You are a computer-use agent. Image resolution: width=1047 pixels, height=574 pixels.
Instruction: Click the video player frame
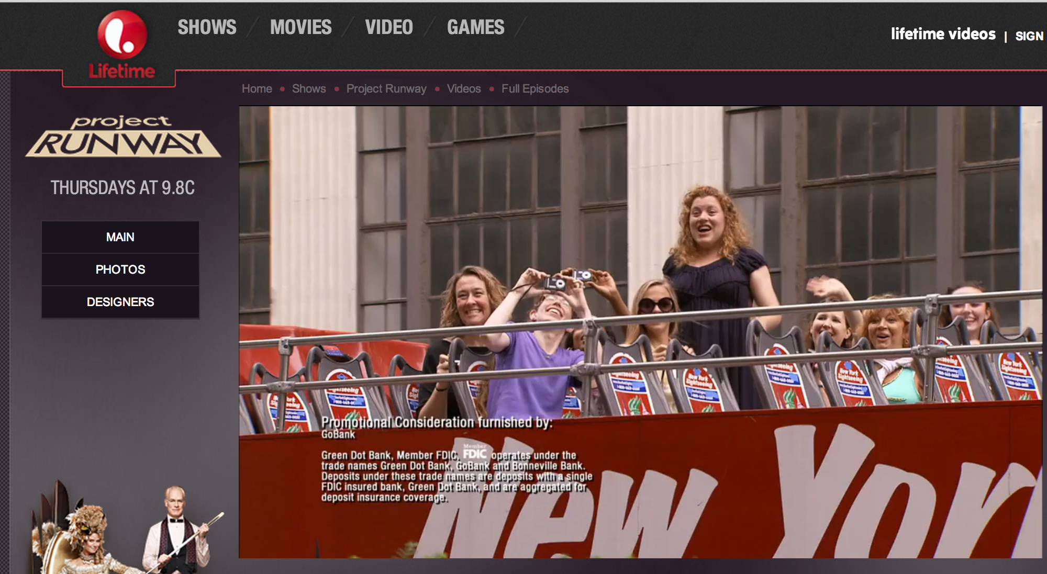[x=640, y=332]
